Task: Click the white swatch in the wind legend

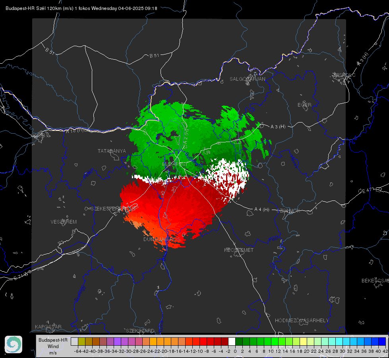Action: tap(232, 341)
